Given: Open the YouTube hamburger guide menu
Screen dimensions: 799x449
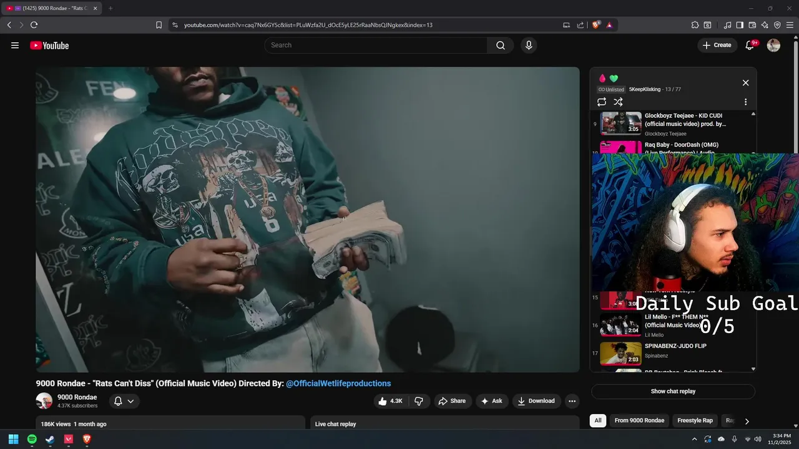Looking at the screenshot, I should pos(15,45).
